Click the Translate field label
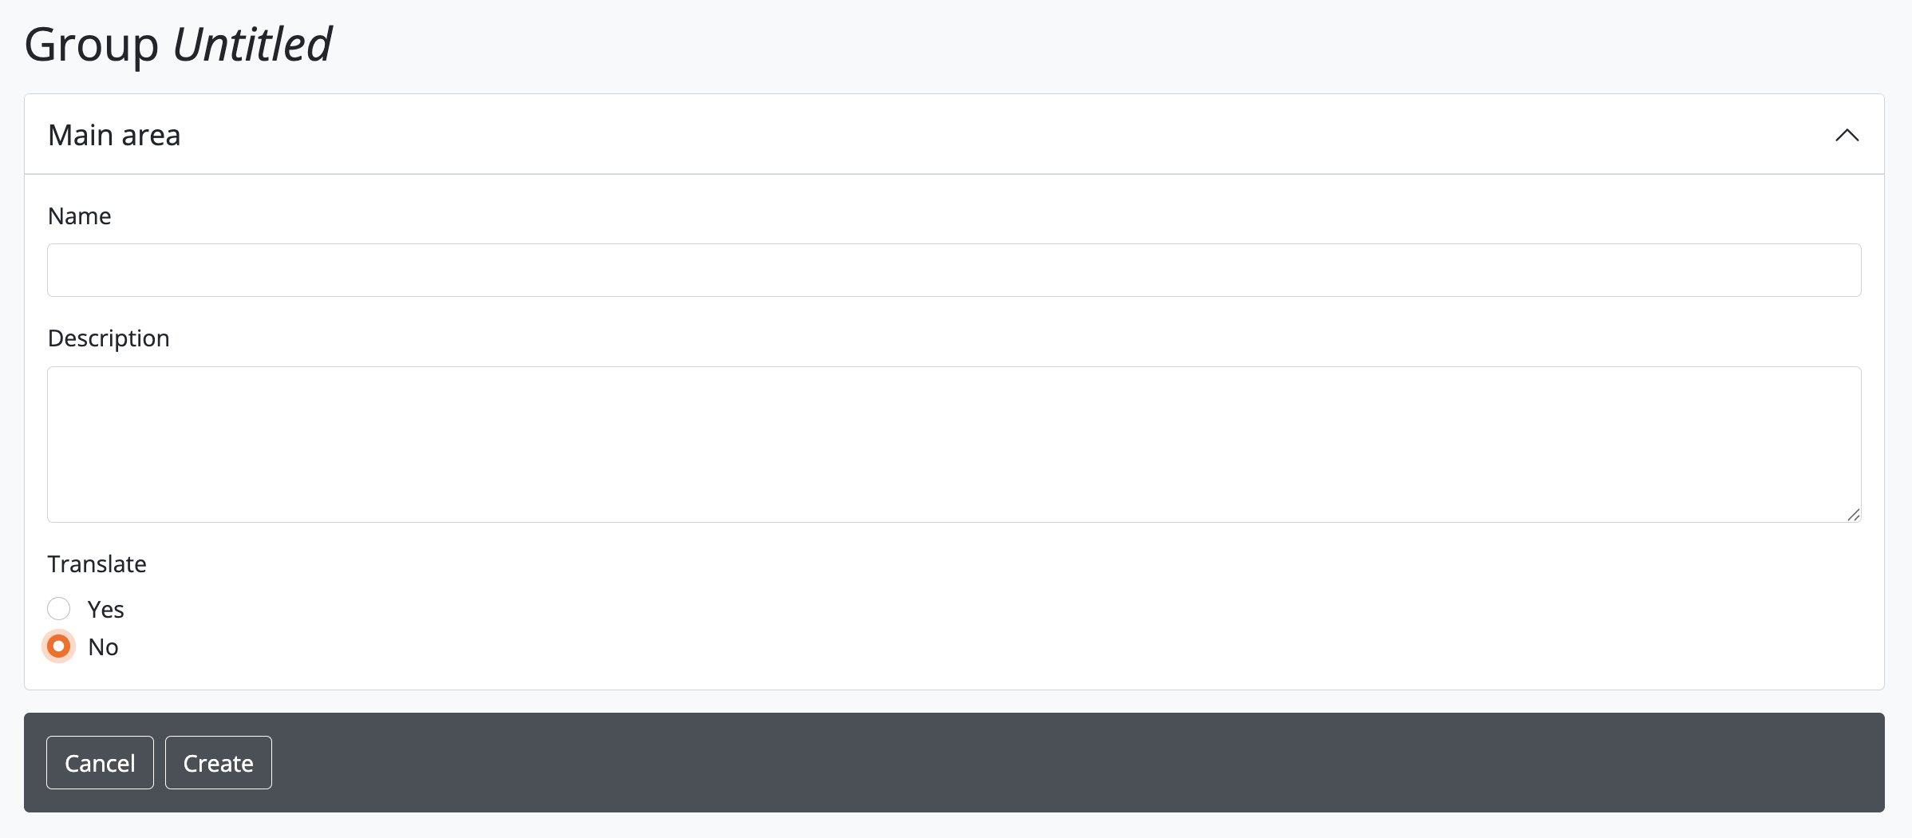Image resolution: width=1912 pixels, height=838 pixels. tap(97, 564)
